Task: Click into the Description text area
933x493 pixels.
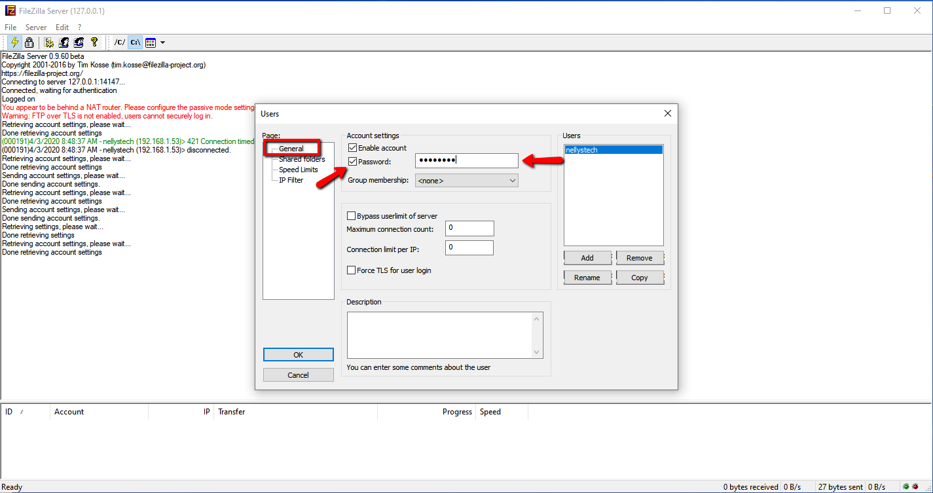Action: point(439,335)
